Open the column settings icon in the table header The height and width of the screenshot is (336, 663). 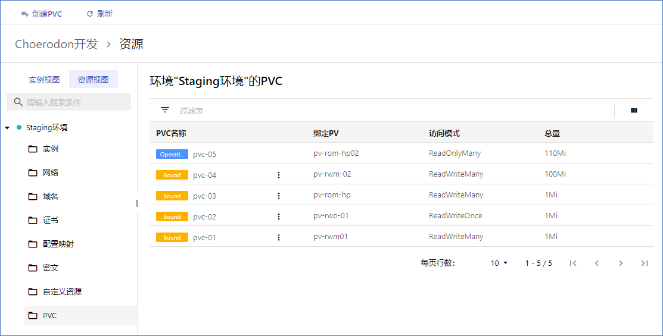(634, 111)
